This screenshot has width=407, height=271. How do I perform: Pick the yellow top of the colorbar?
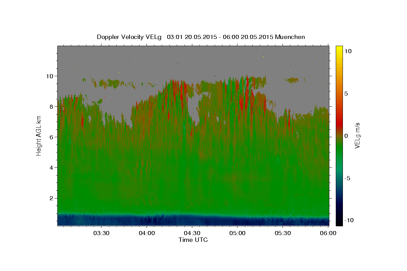click(339, 49)
